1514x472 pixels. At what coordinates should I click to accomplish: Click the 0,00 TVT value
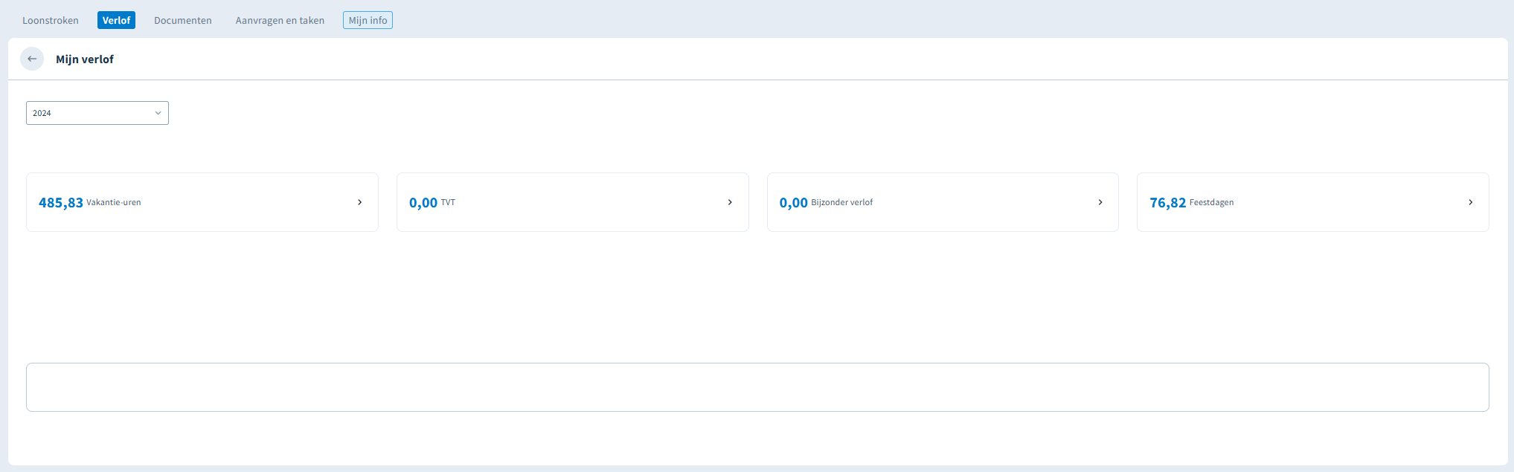pos(423,203)
